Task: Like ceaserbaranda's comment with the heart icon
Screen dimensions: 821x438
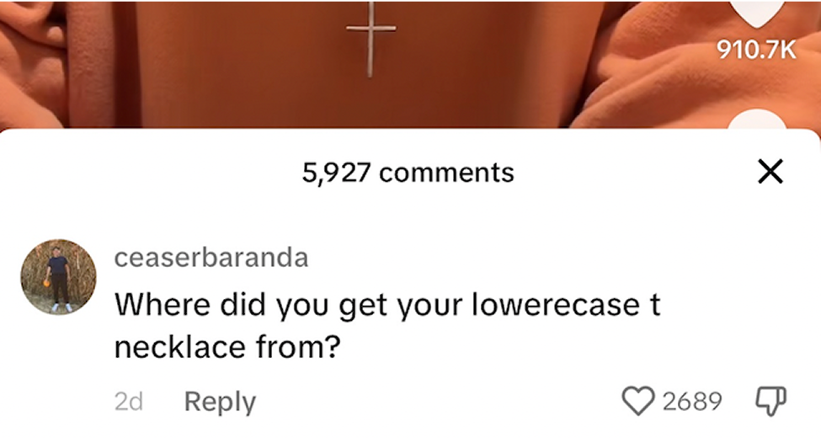Action: [x=638, y=401]
